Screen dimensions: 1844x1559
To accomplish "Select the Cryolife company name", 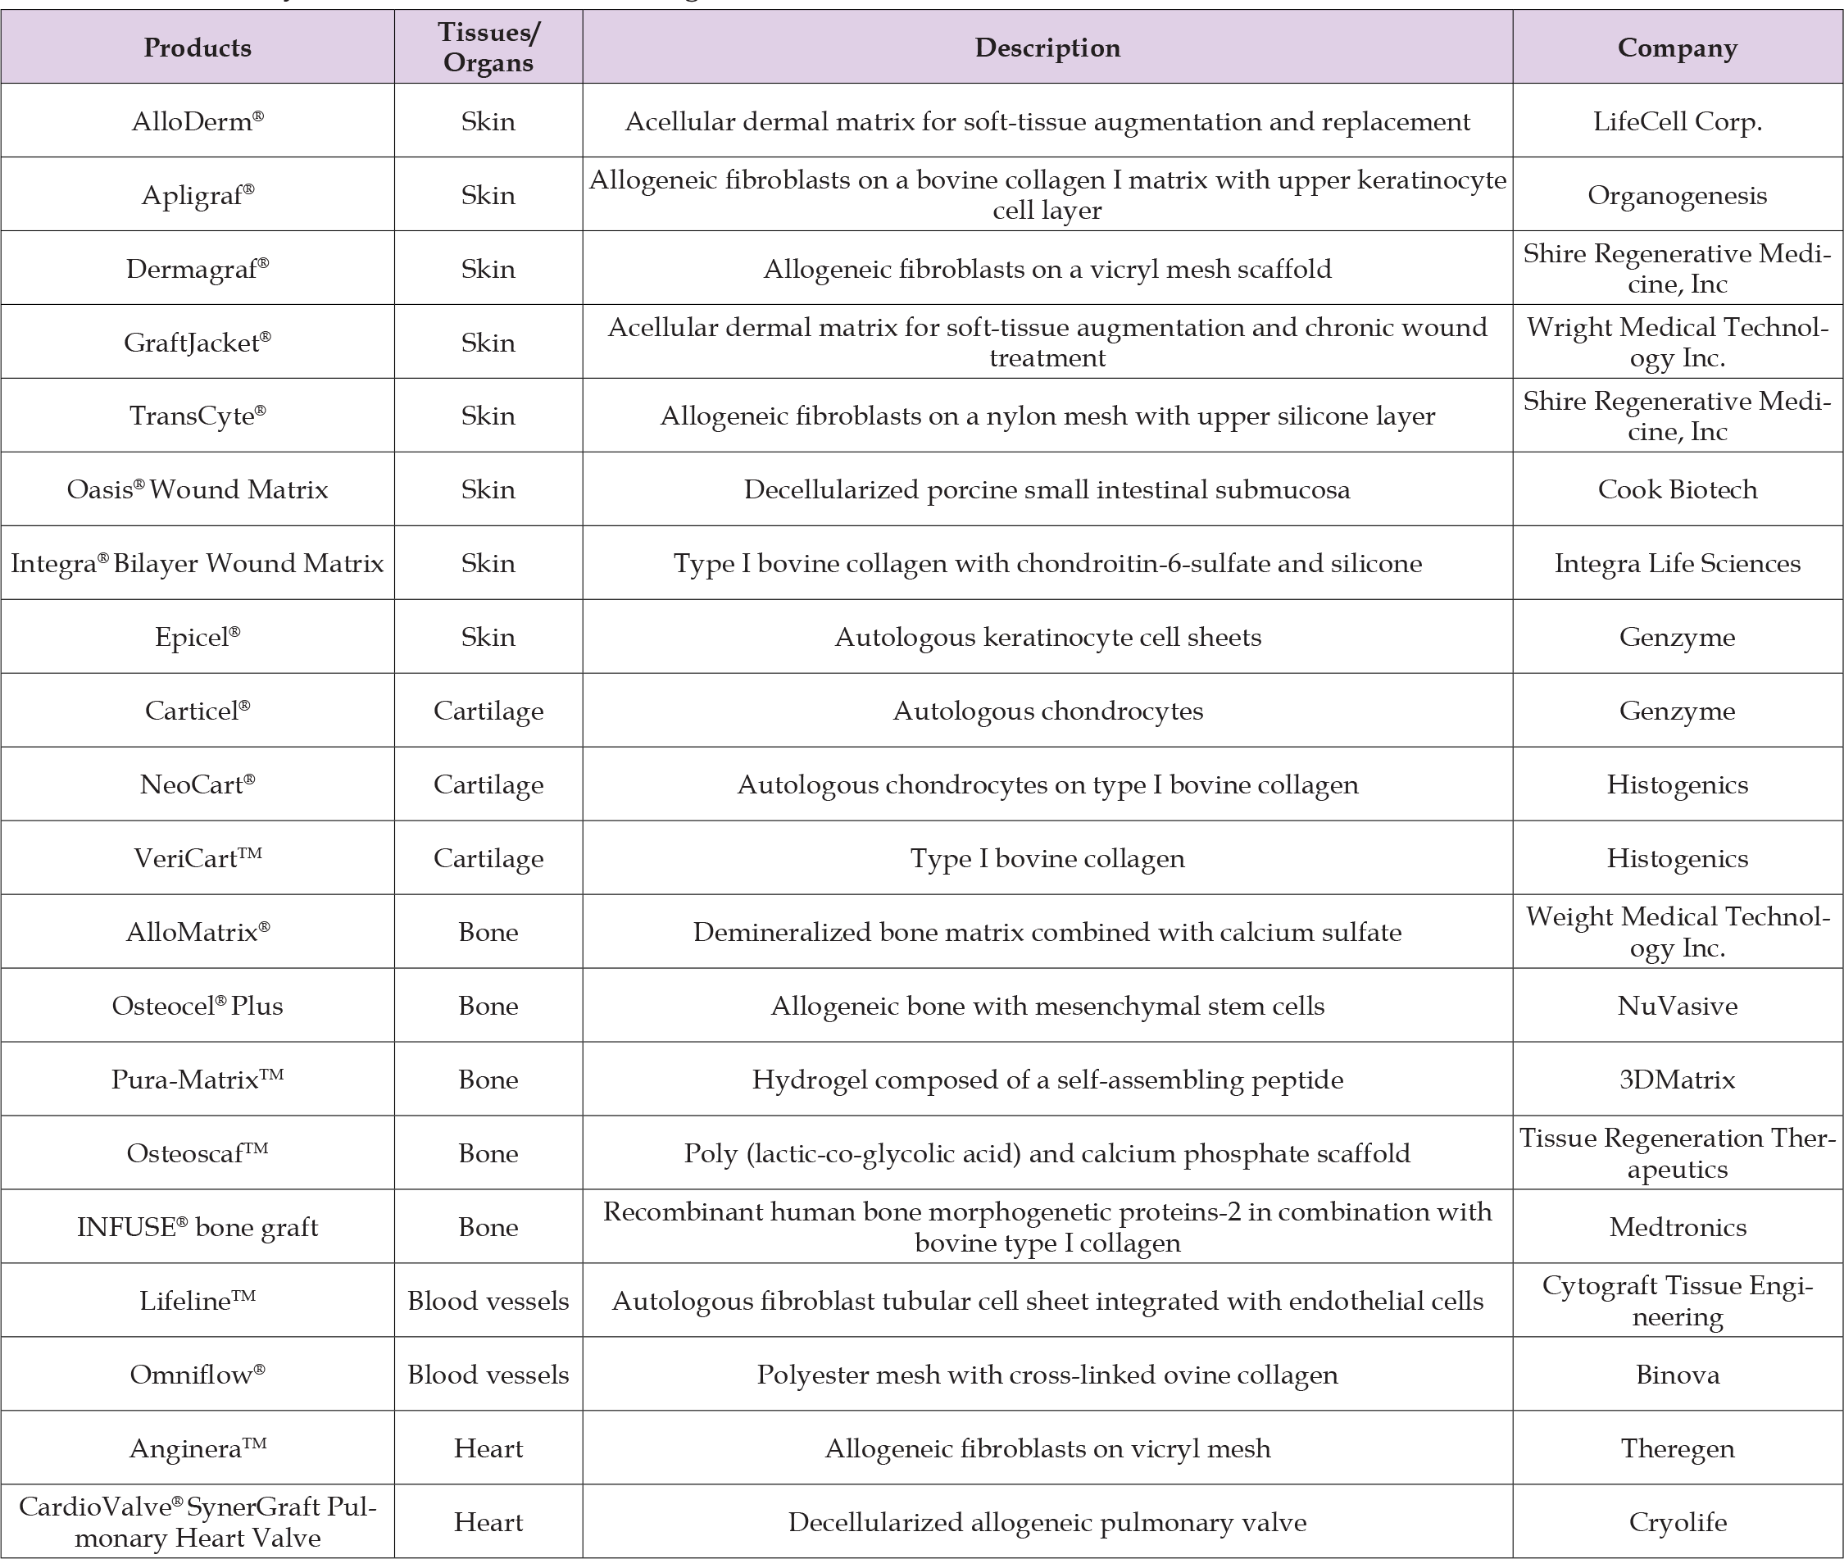I will click(x=1677, y=1522).
